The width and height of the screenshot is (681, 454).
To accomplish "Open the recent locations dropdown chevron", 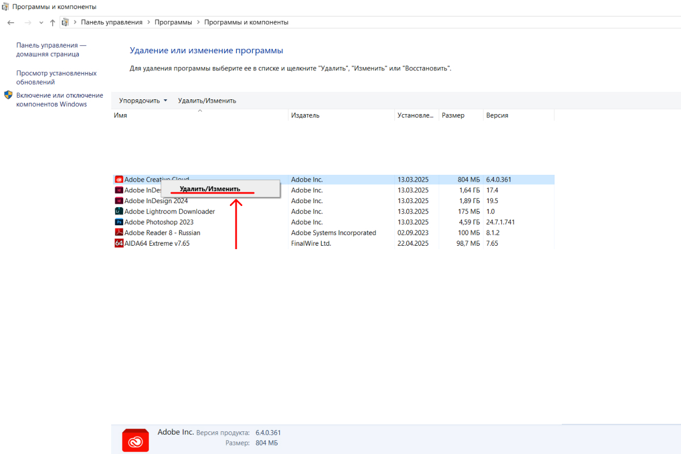I will point(41,23).
